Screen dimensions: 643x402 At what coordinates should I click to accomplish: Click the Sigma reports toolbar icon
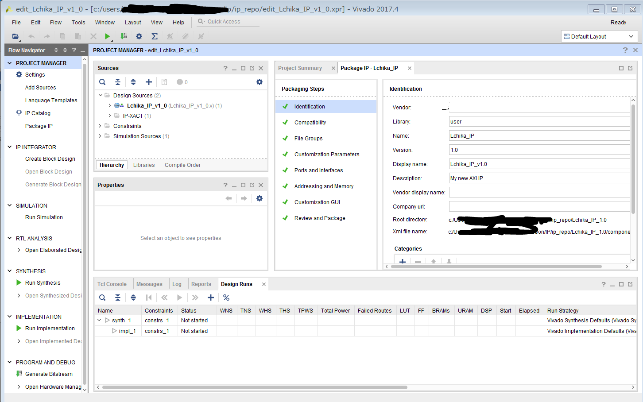click(155, 36)
